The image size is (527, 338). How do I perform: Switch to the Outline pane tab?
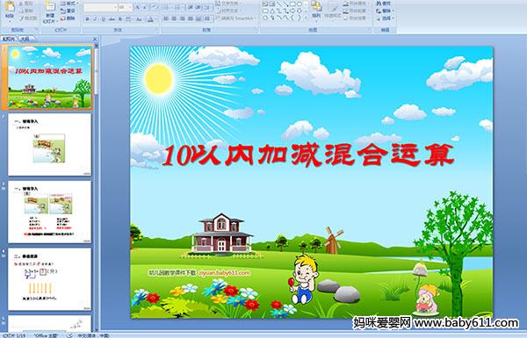coord(25,39)
